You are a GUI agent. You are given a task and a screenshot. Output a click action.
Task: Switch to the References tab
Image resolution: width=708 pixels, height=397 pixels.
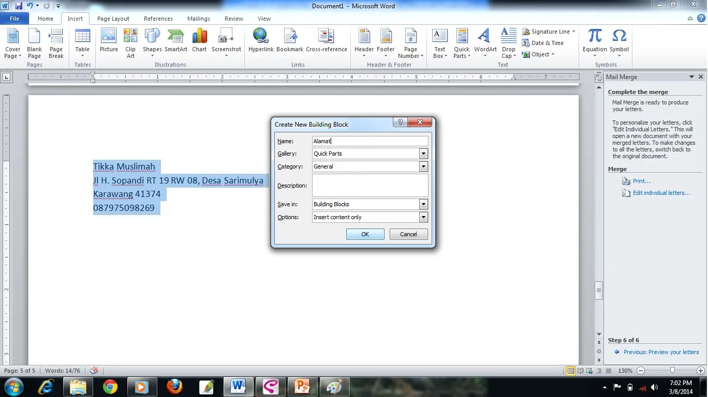pos(158,19)
